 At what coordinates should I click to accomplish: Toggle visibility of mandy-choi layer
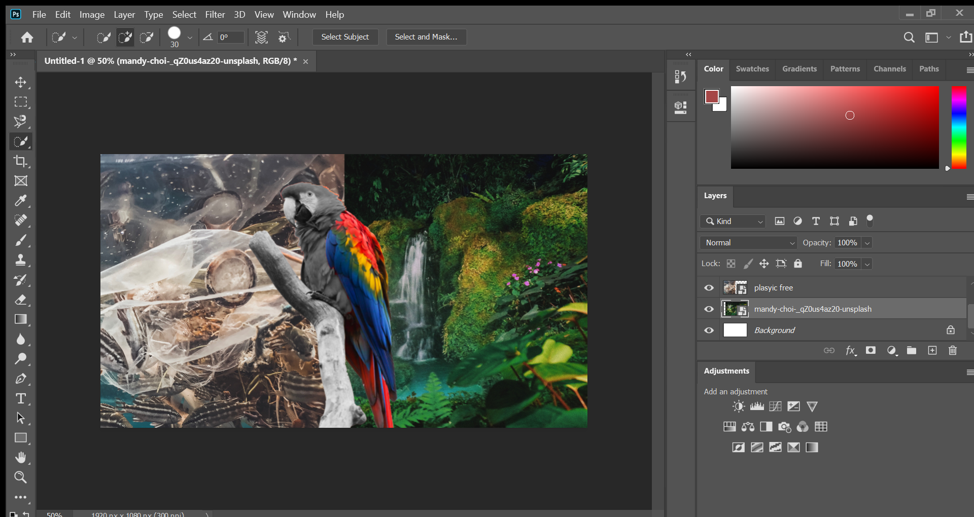(709, 309)
